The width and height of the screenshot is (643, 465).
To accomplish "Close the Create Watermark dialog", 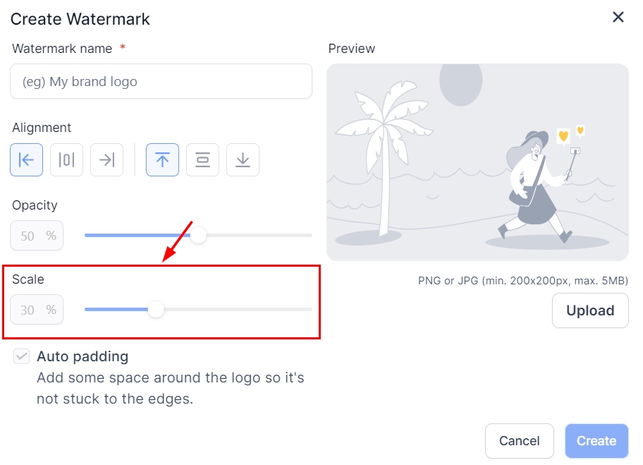I will tap(618, 17).
